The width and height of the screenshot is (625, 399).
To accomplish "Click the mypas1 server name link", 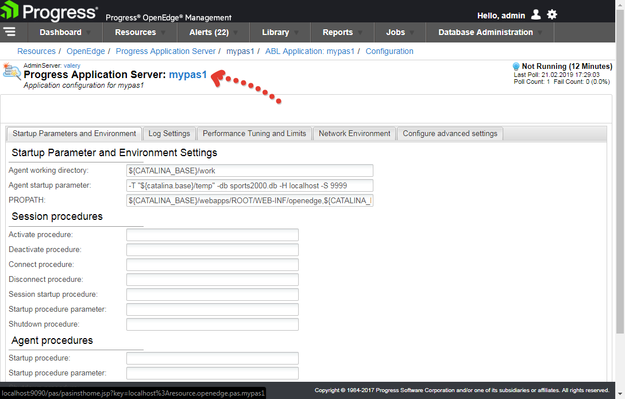I will (187, 75).
